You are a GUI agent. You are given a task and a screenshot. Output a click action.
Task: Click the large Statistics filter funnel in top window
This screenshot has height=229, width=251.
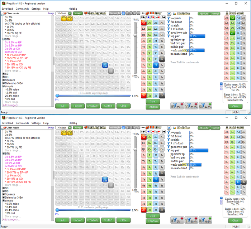pyautogui.click(x=169, y=14)
